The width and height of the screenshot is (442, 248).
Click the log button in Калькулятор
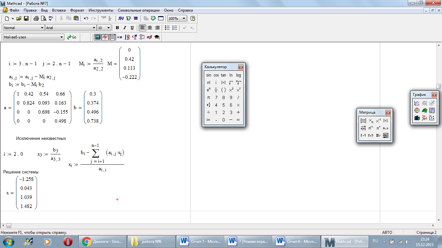coord(238,75)
